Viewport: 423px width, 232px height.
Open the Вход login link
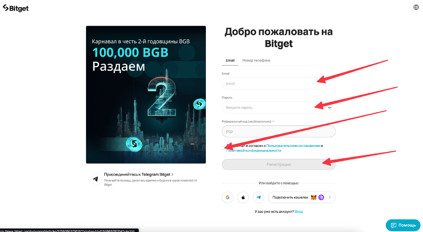tap(299, 212)
